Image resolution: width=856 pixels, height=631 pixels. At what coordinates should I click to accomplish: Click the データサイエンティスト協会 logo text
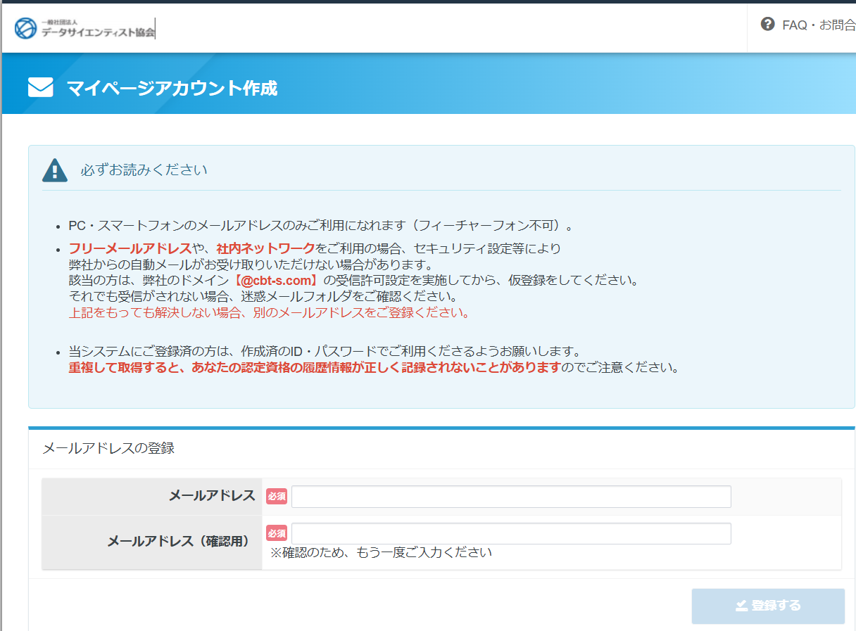click(x=98, y=32)
